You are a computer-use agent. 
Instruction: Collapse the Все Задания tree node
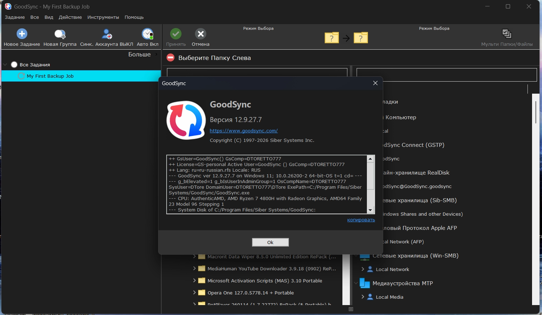[x=5, y=65]
